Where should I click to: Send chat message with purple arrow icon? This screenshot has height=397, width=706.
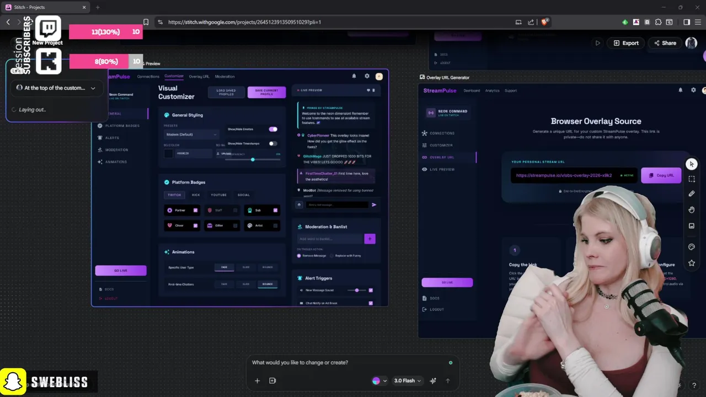pos(374,205)
